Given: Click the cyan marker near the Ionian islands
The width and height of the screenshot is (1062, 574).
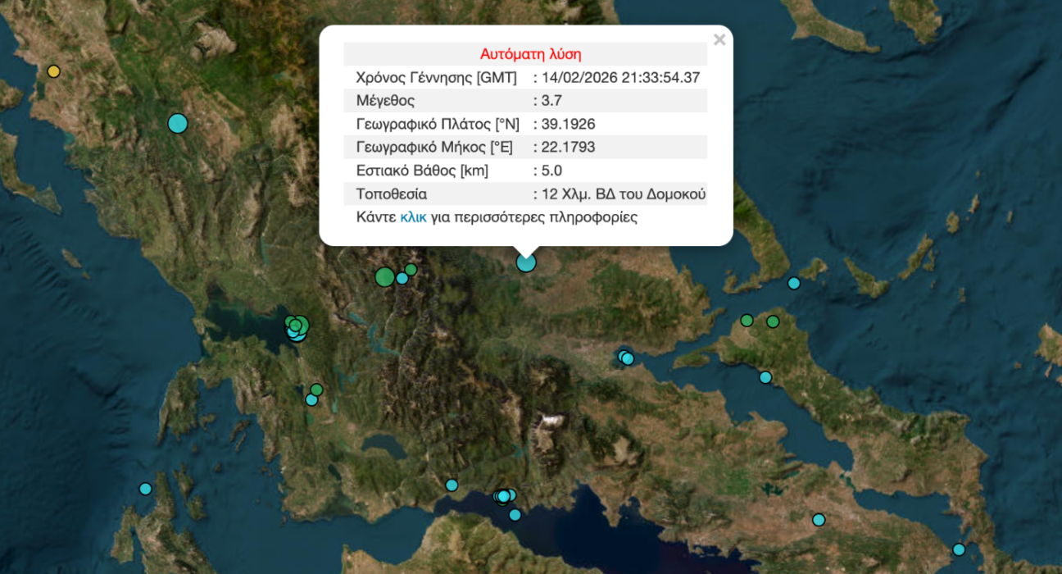Looking at the screenshot, I should point(145,489).
